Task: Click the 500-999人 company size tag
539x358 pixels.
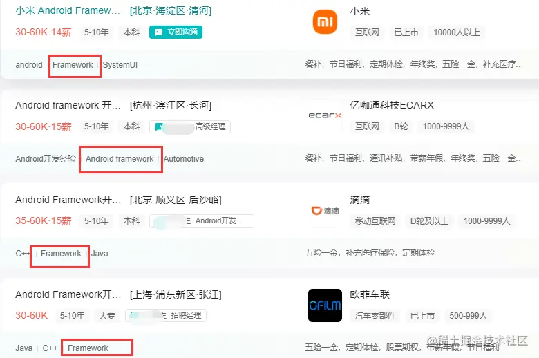Action: [469, 316]
